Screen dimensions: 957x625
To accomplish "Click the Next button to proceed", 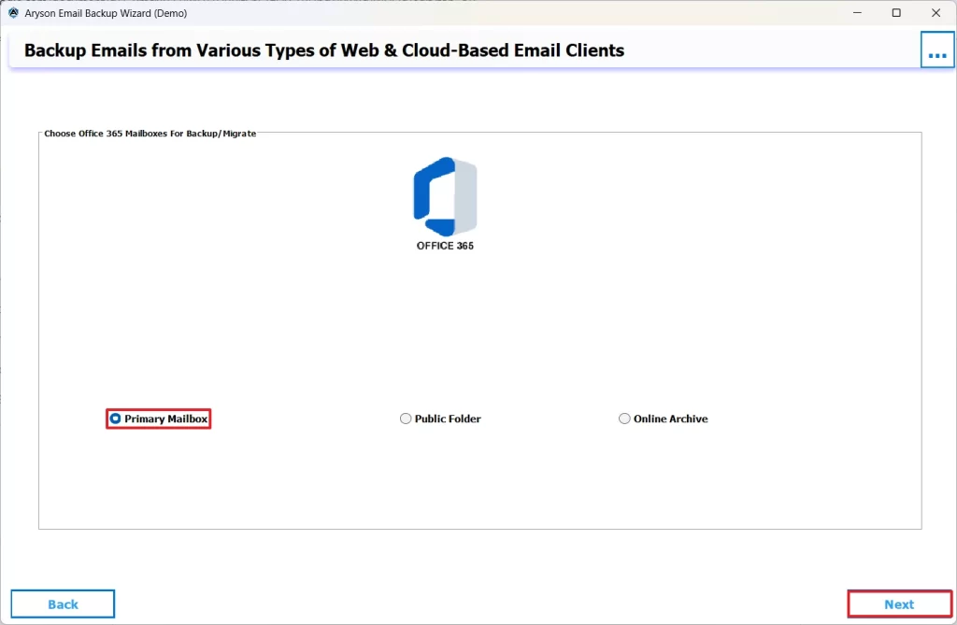I will coord(899,604).
